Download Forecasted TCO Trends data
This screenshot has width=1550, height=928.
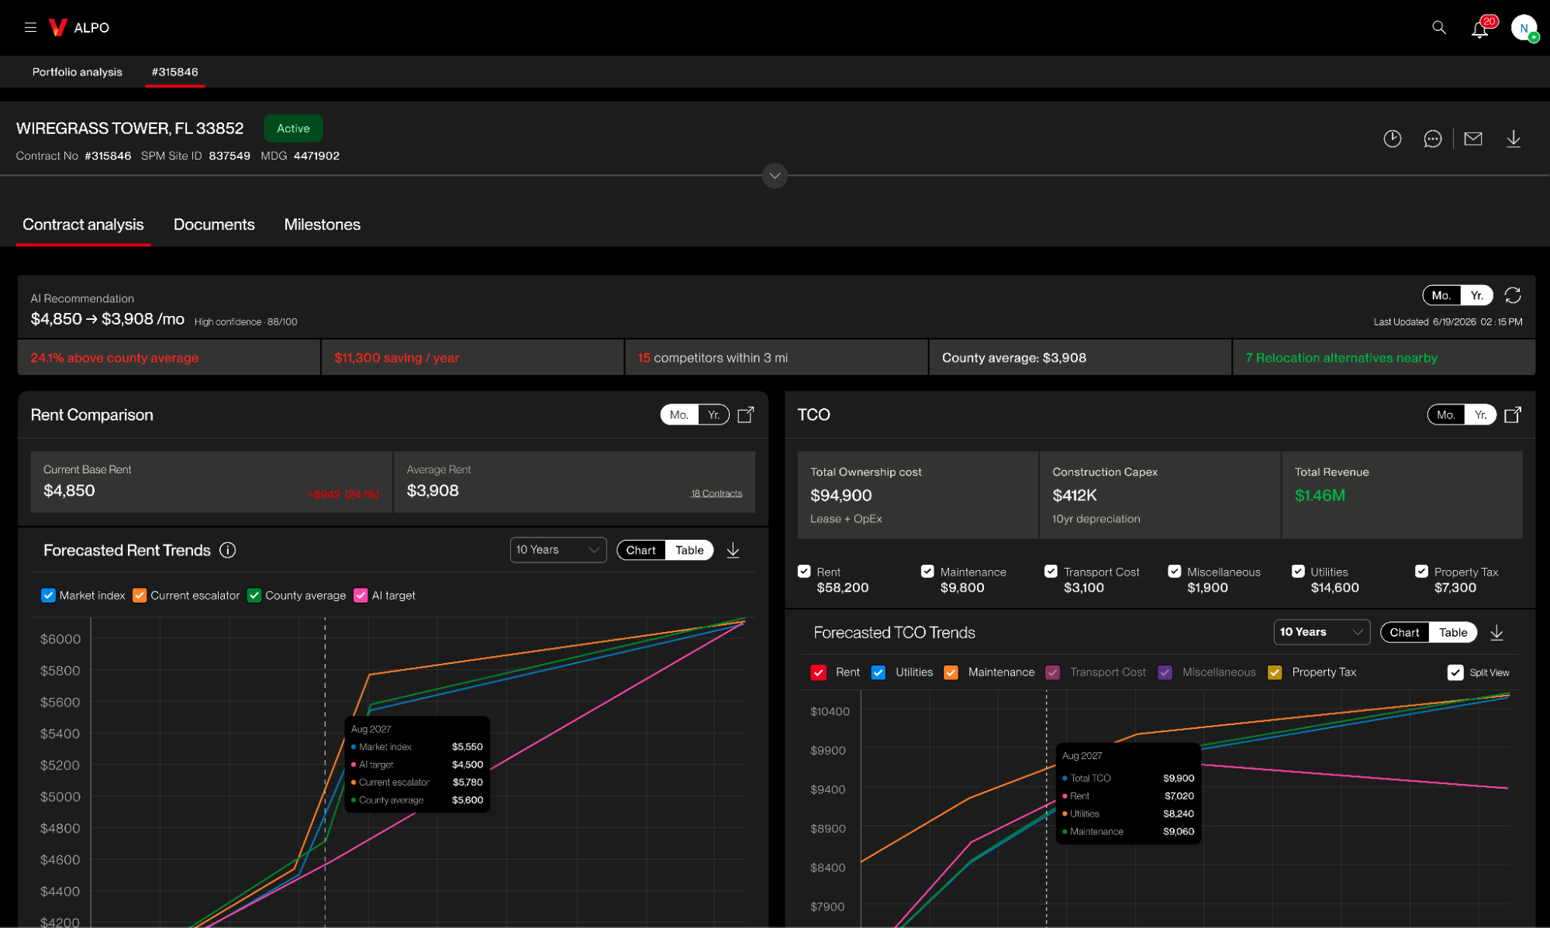(1496, 632)
